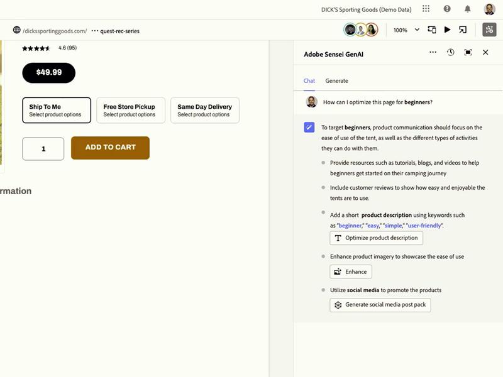Select the Free Store Pickup option
The width and height of the screenshot is (503, 377).
tap(131, 111)
